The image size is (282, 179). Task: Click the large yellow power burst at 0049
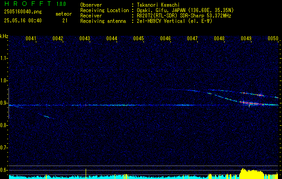click(x=252, y=173)
